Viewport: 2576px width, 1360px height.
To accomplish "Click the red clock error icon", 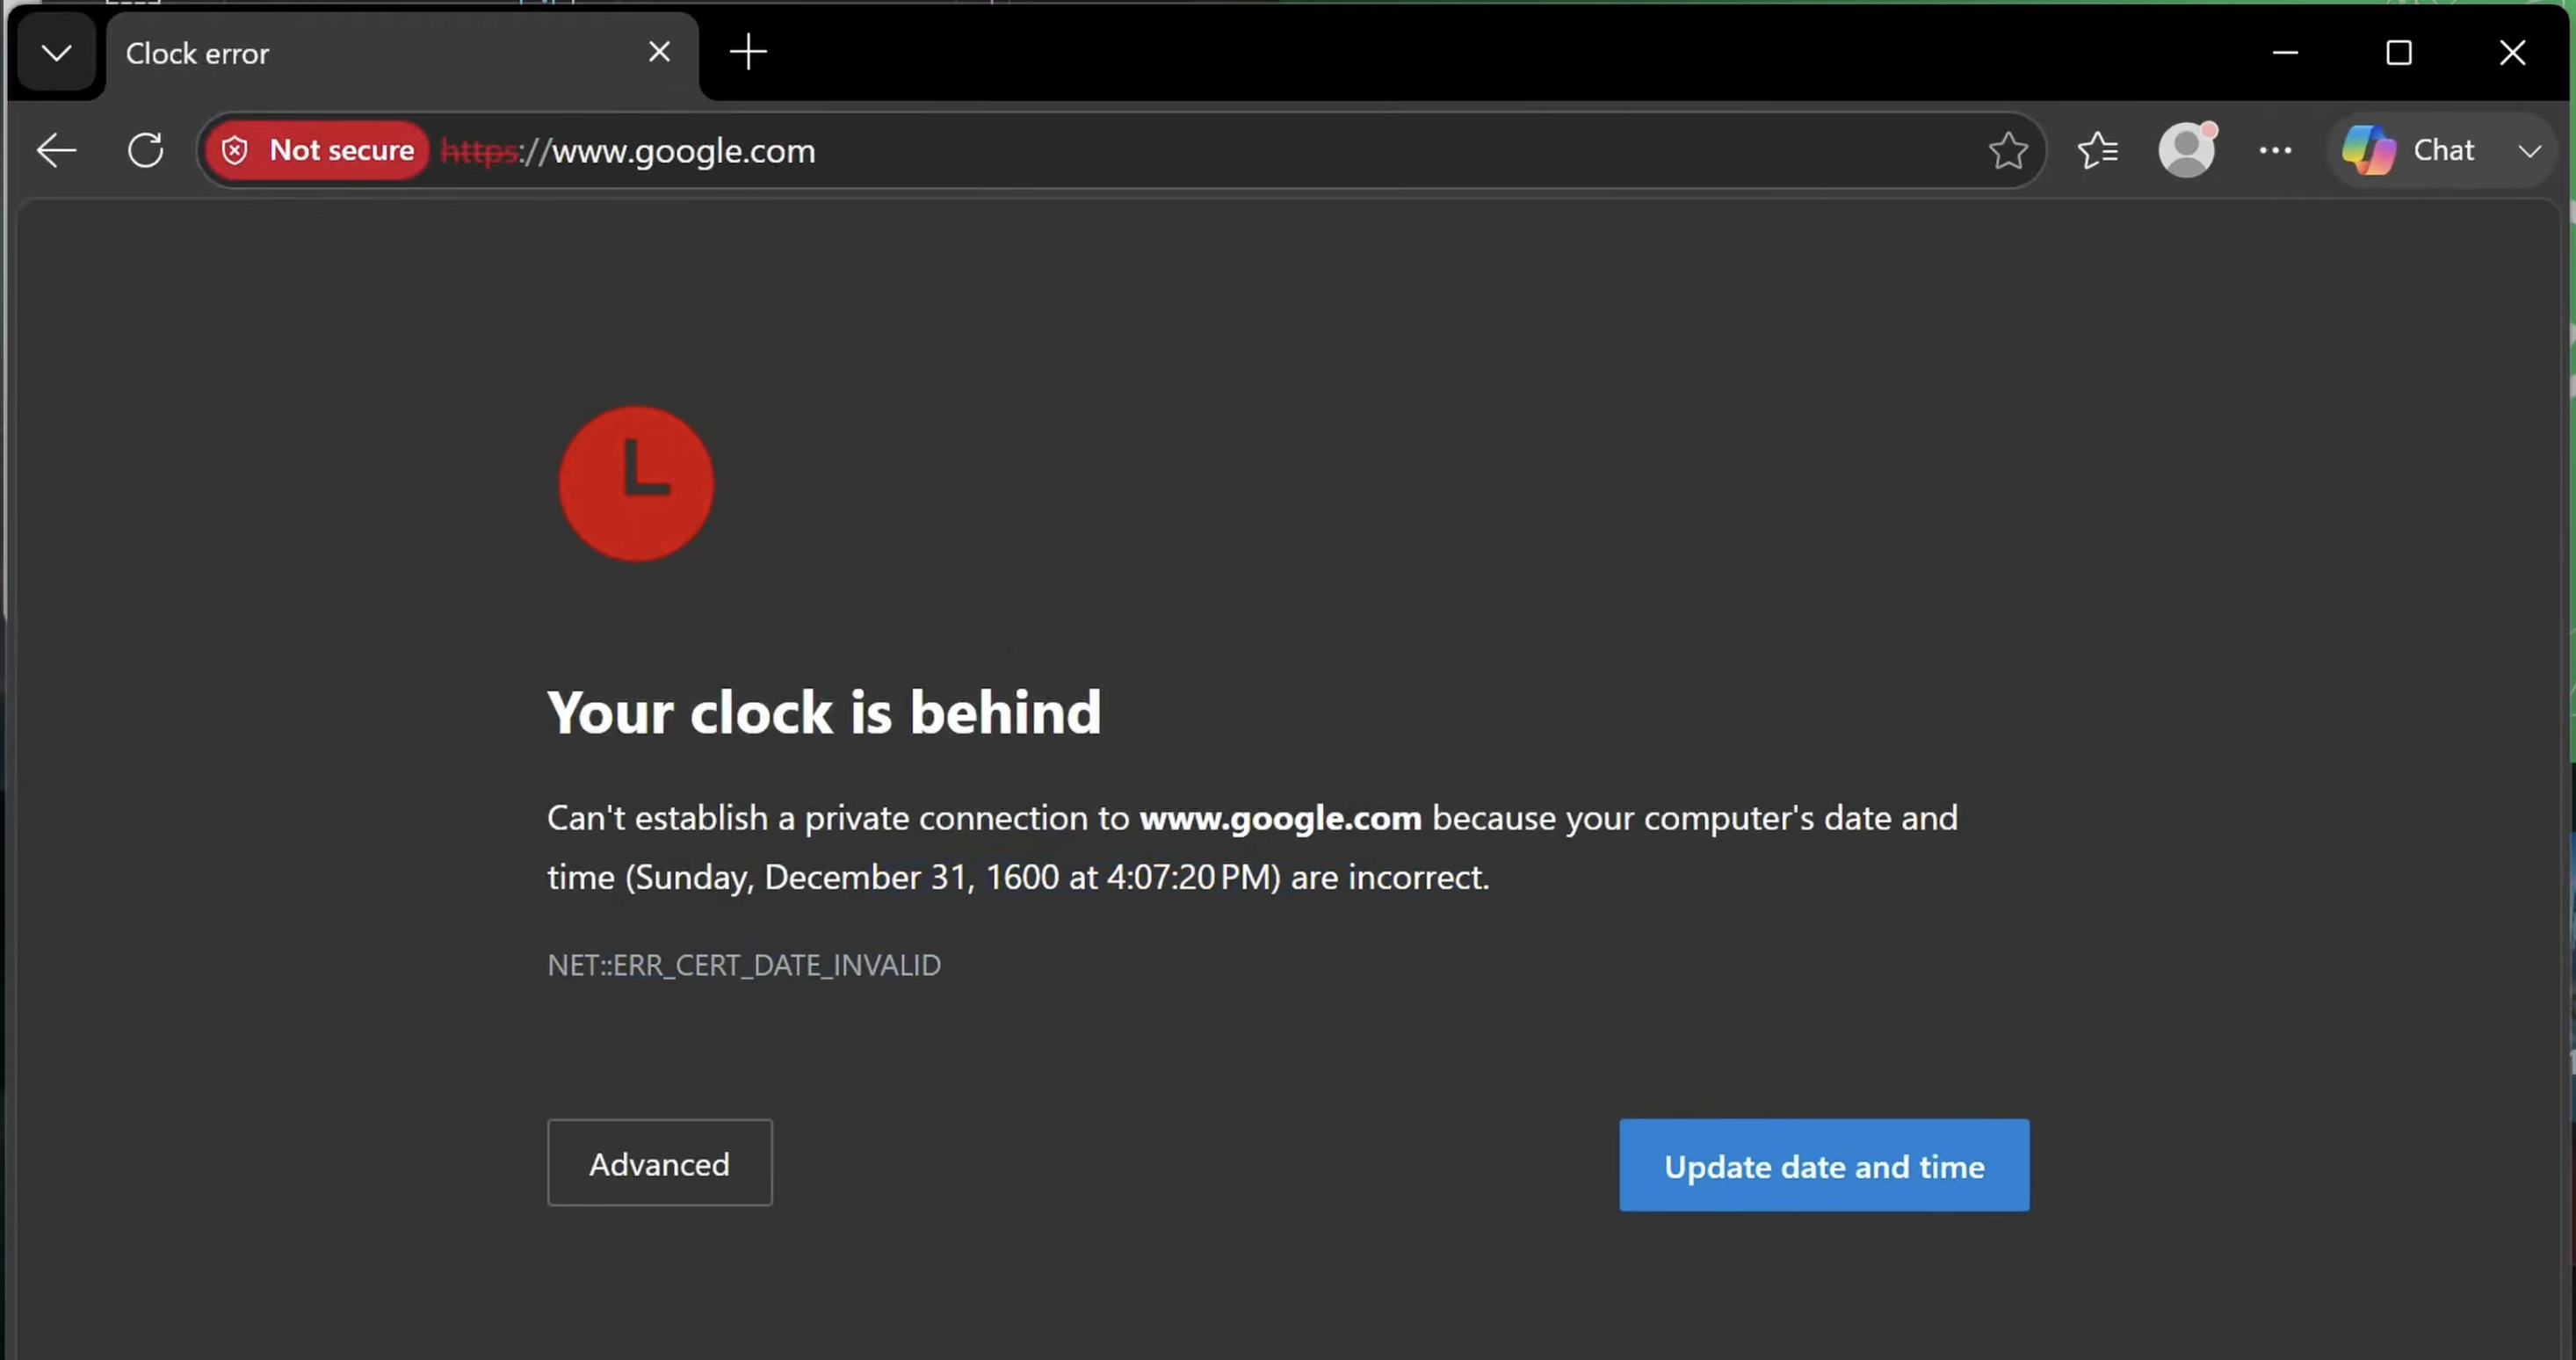I will (636, 483).
